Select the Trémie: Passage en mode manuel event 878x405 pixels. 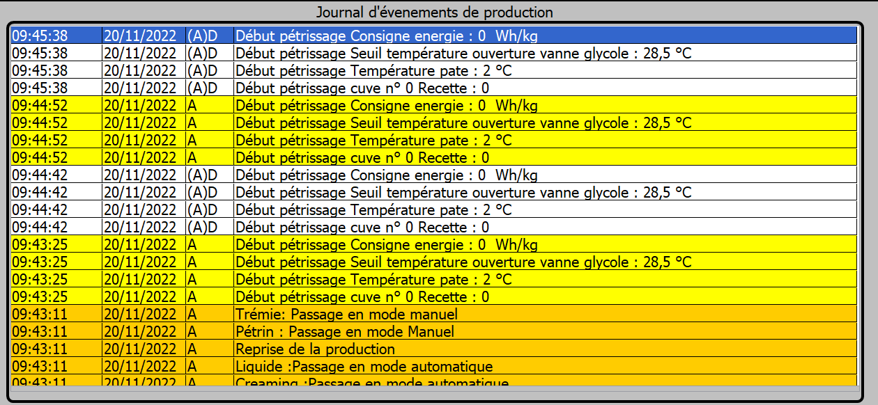coord(346,315)
